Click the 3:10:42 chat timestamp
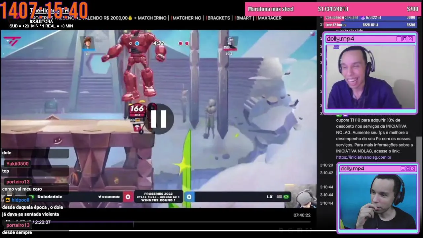423x238 pixels. (327, 173)
